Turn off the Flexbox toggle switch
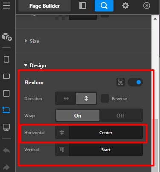 [135, 82]
